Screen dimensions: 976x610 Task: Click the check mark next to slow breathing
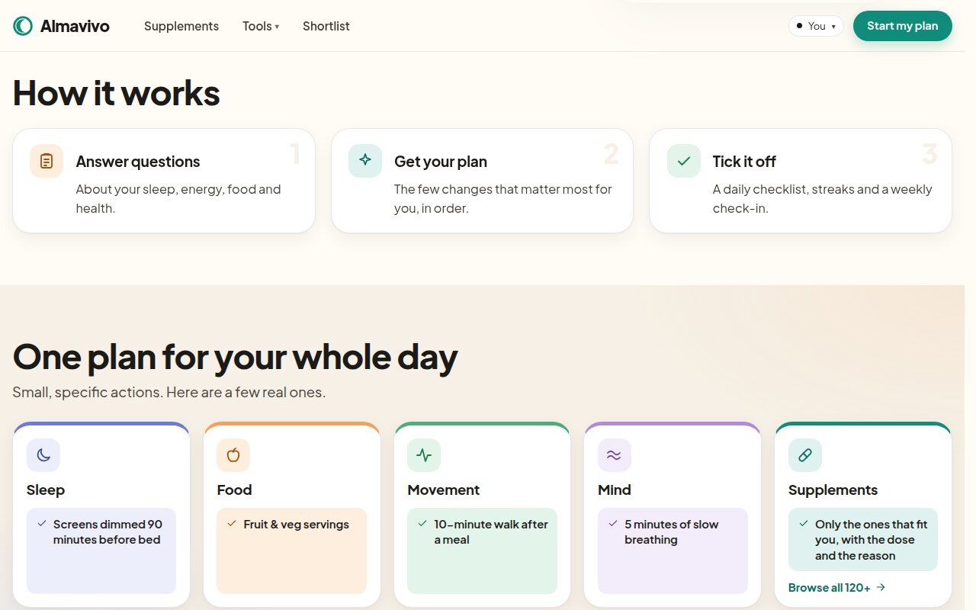tap(613, 524)
